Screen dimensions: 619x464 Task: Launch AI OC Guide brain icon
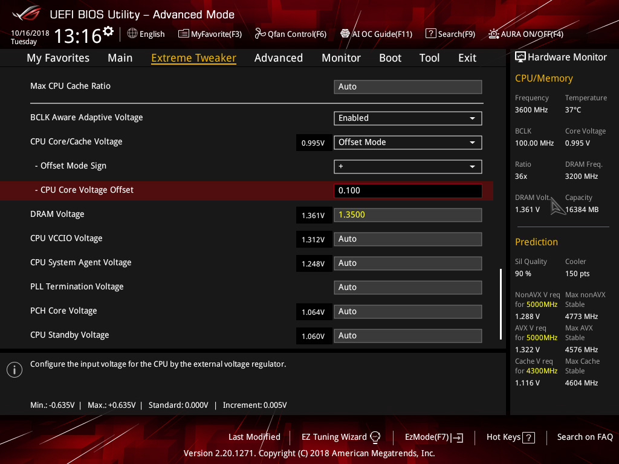[345, 34]
